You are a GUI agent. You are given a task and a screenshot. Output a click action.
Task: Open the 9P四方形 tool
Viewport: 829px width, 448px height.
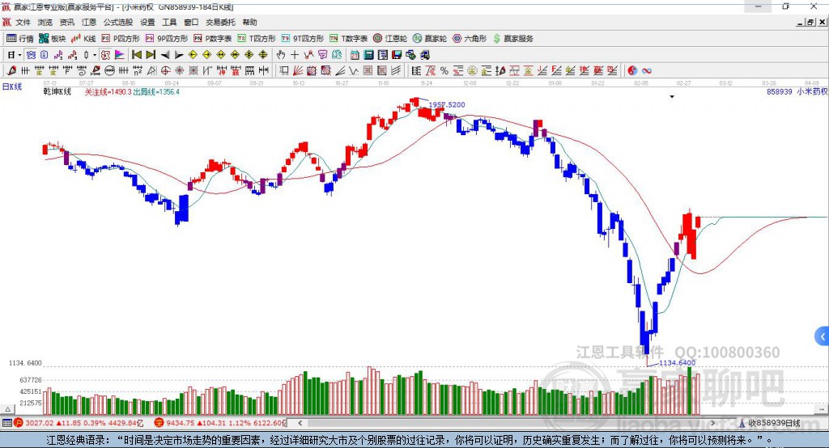coord(167,39)
